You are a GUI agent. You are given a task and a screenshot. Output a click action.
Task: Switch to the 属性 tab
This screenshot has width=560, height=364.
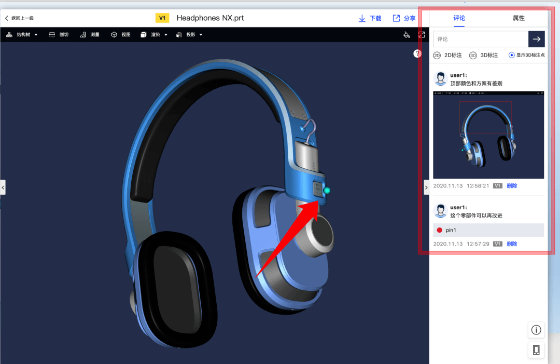click(519, 18)
